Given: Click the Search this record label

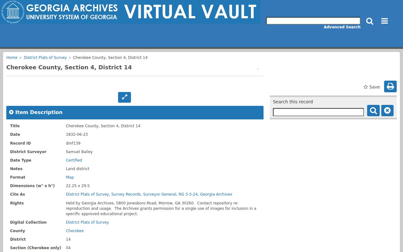Looking at the screenshot, I should pos(293,102).
